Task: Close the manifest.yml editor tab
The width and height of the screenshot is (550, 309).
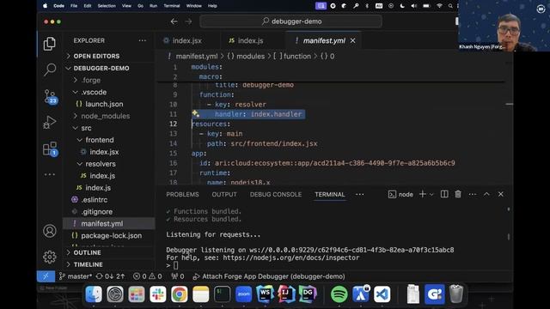Action: click(x=352, y=40)
